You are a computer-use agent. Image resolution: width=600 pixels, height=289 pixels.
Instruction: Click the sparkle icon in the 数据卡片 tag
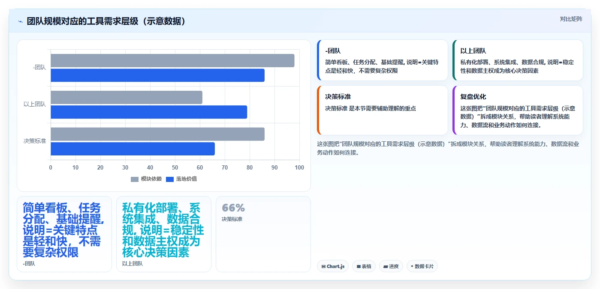[x=412, y=266]
